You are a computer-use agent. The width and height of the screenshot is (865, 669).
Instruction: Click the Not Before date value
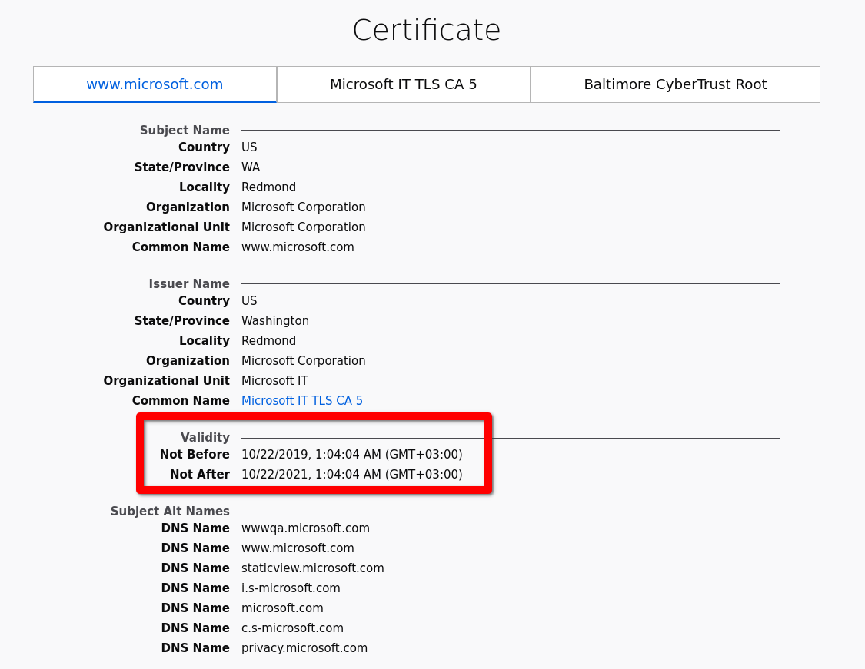pos(352,455)
